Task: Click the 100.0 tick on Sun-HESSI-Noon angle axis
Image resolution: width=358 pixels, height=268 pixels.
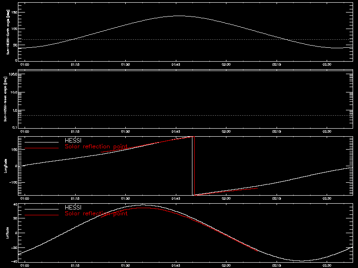Action: point(13,75)
